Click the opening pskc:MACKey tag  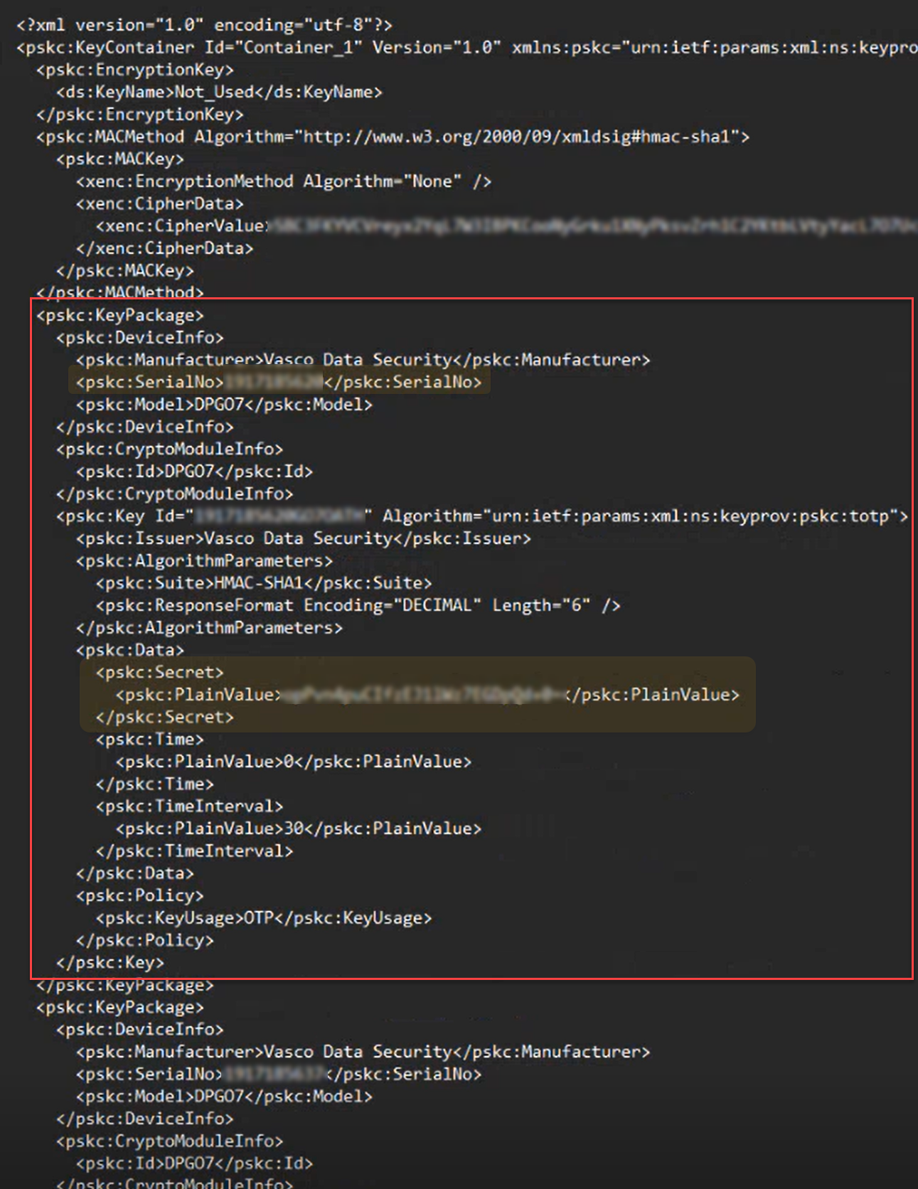pyautogui.click(x=120, y=159)
